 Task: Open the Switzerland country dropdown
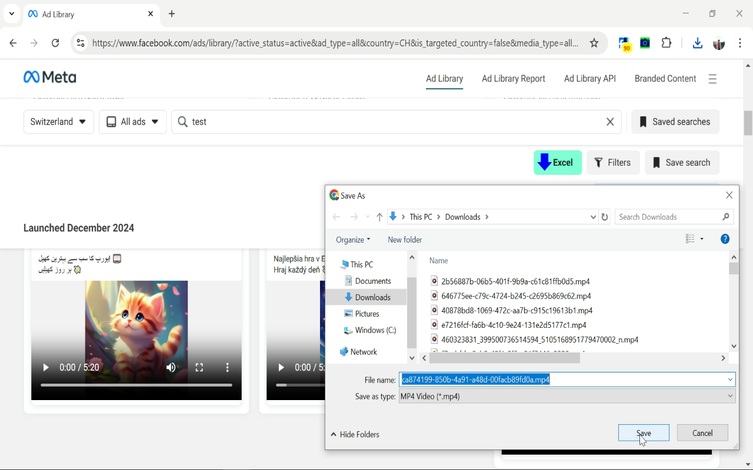coord(58,122)
